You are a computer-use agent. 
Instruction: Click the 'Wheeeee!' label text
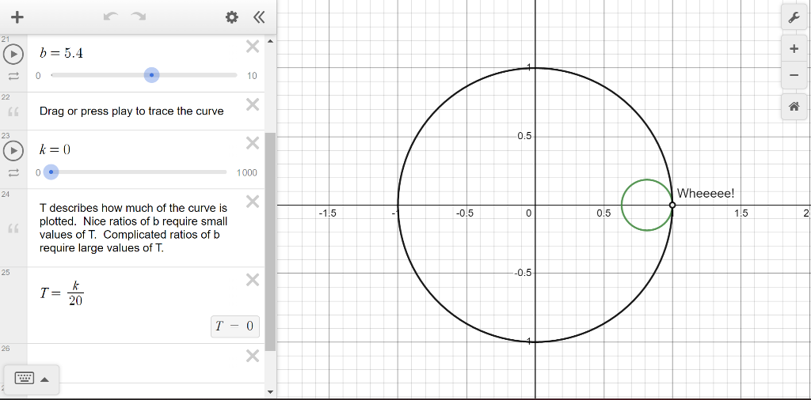click(706, 194)
